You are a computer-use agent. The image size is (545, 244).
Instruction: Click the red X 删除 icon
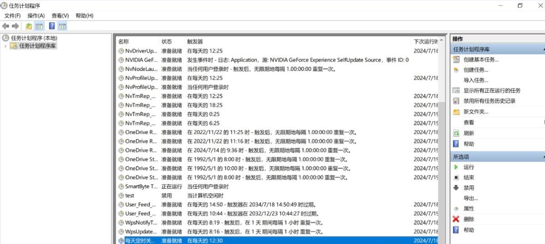click(456, 219)
